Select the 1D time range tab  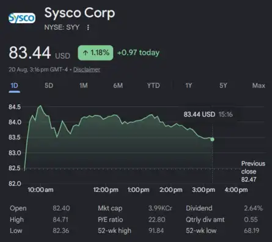point(14,86)
